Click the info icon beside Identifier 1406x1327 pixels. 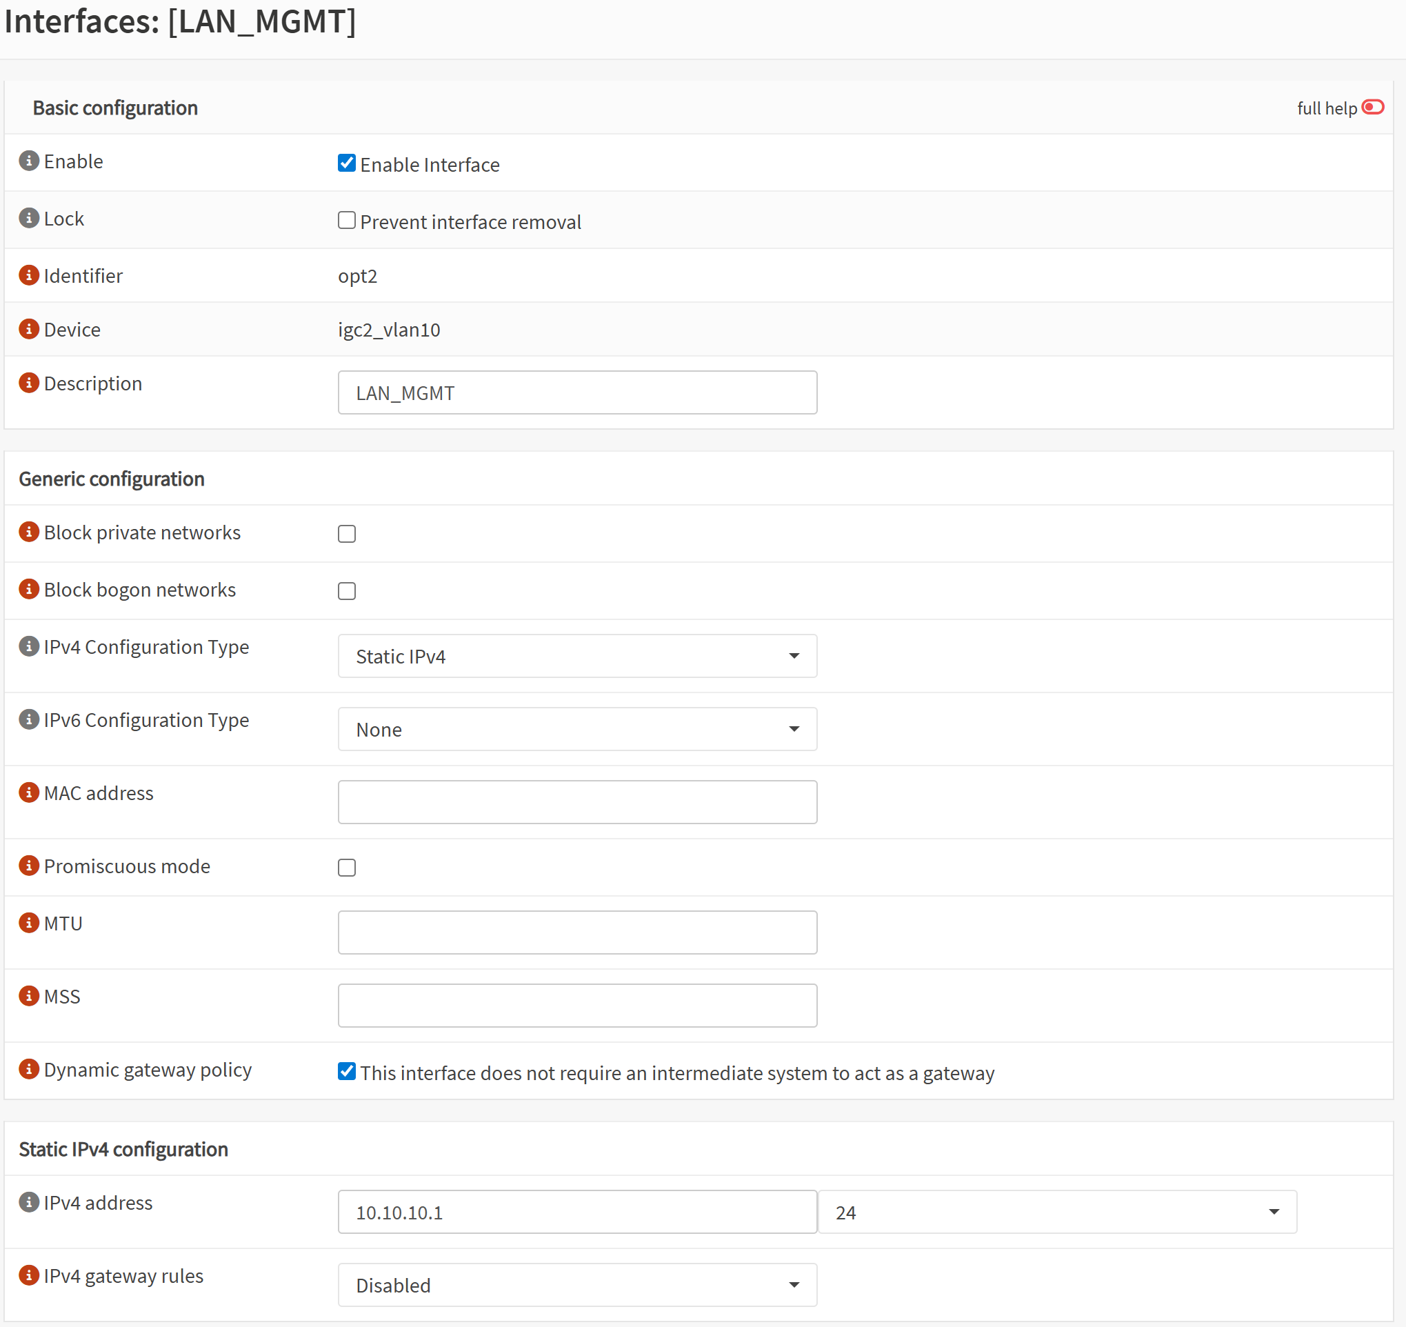pyautogui.click(x=28, y=275)
